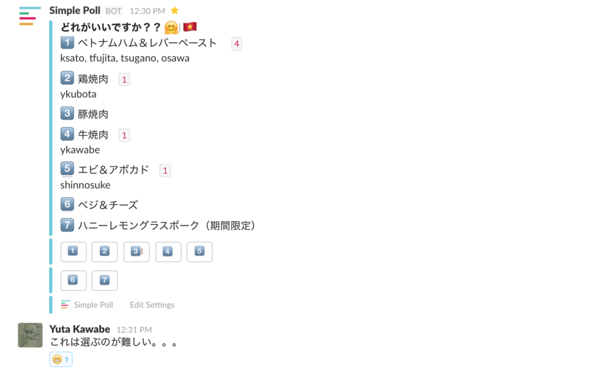Image resolution: width=607 pixels, height=372 pixels.
Task: Click vote button number 5
Action: [x=199, y=252]
